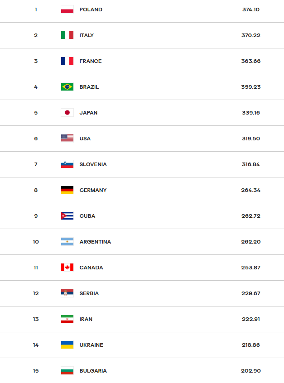Image resolution: width=284 pixels, height=383 pixels.
Task: Click Canada's score 253.87
Action: [x=251, y=268]
